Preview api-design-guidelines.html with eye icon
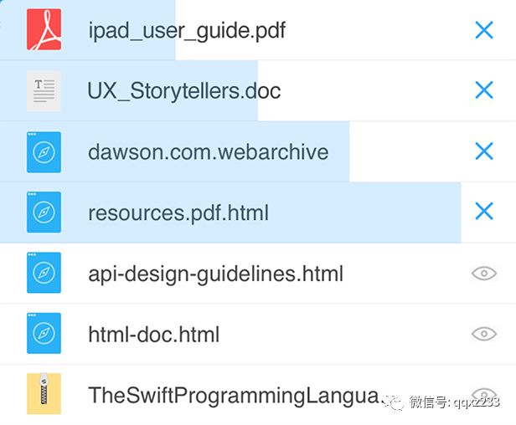The height and width of the screenshot is (425, 516). click(x=484, y=274)
